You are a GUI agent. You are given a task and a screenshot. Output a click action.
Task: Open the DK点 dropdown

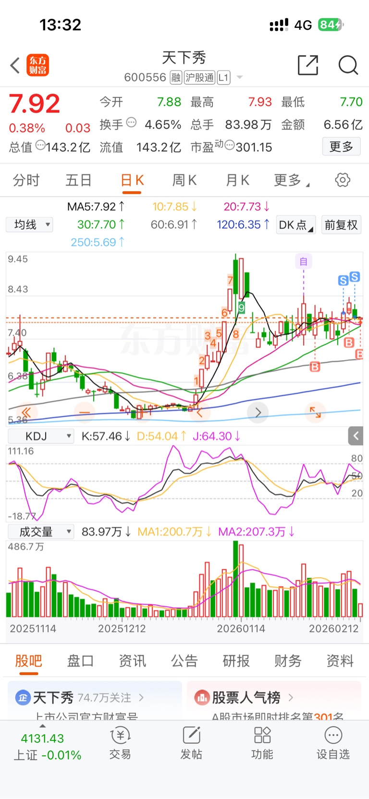[x=296, y=224]
